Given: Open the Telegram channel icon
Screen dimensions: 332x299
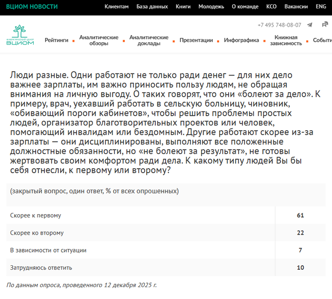Looking at the screenshot, I should [310, 25].
